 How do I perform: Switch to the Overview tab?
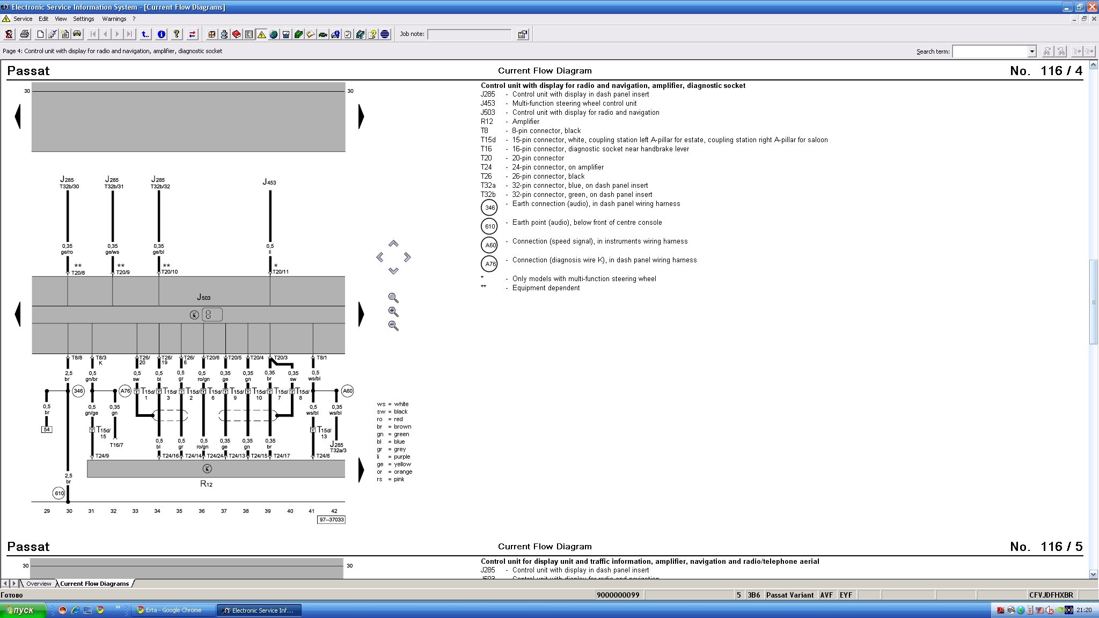pyautogui.click(x=39, y=584)
